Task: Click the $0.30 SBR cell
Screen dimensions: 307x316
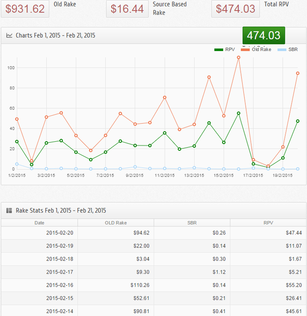Action: [192, 259]
